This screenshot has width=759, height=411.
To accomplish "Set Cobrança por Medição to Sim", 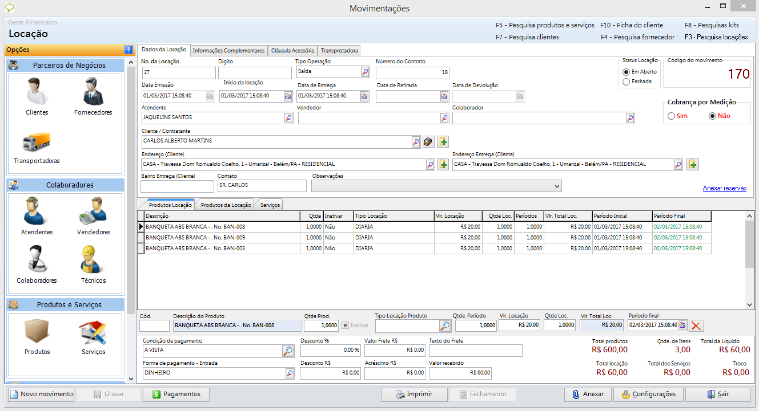I will tap(671, 116).
